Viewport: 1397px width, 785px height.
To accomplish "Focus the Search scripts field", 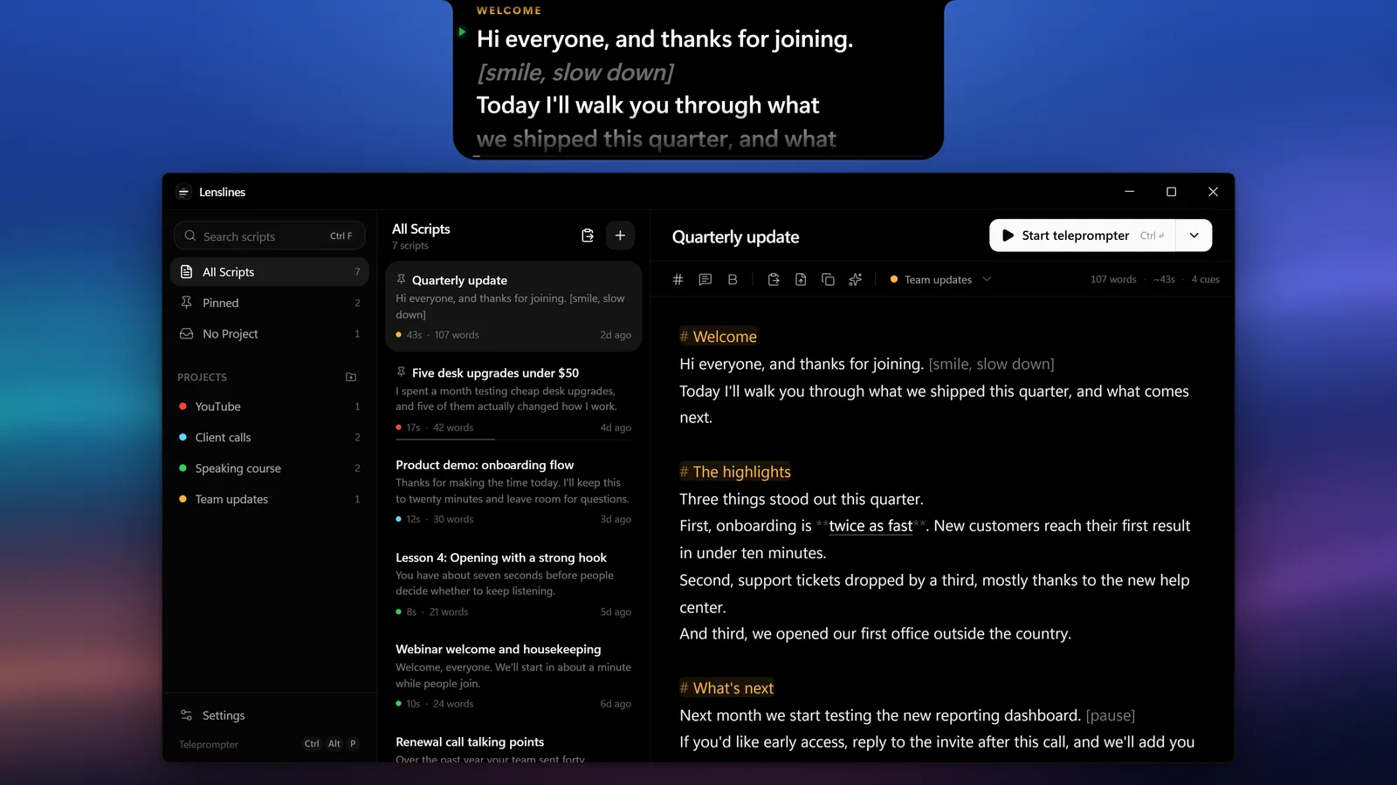I will click(x=270, y=236).
